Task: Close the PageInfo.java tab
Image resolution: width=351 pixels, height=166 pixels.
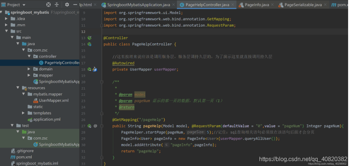Action: click(272, 5)
